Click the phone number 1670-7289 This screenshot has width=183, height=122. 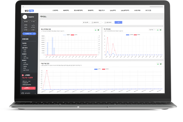tap(27, 77)
